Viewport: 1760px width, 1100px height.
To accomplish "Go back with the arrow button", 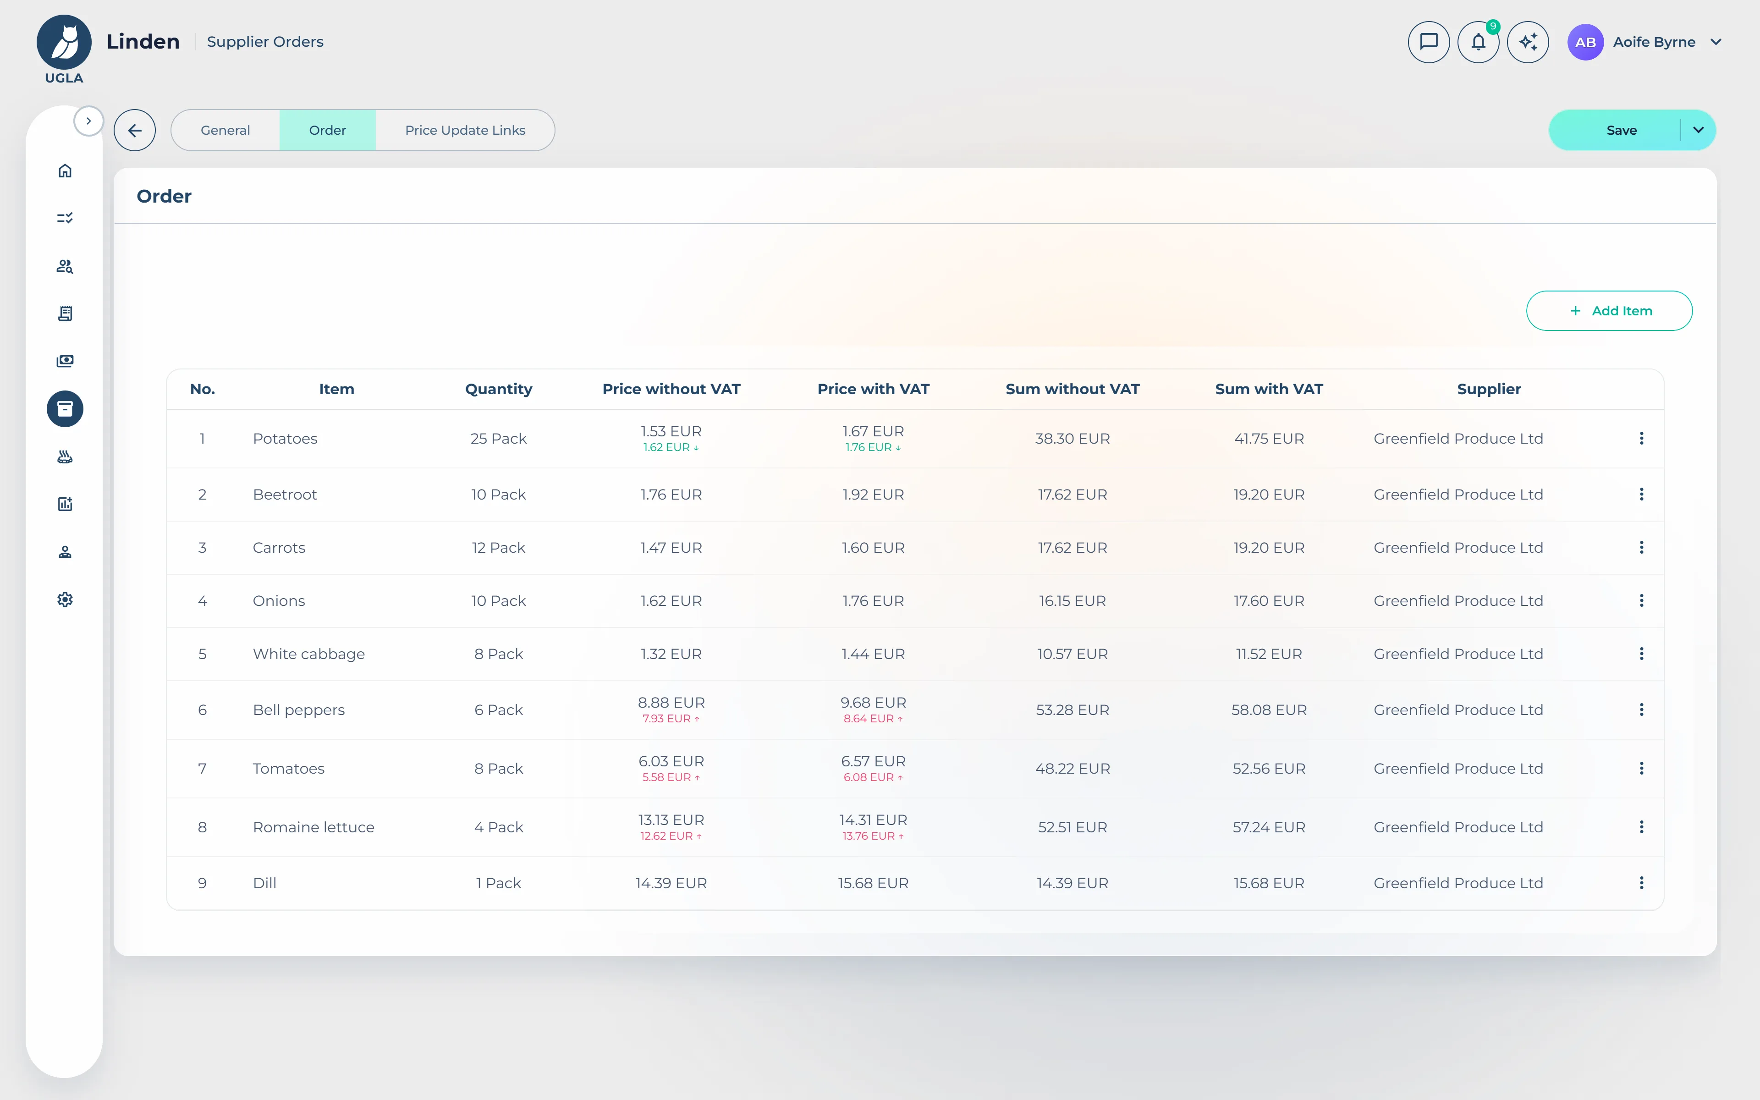I will 135,130.
